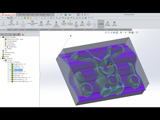Check the Finish Spiral operation checkbox
Viewport: 160px width, 120px height.
click(10, 76)
